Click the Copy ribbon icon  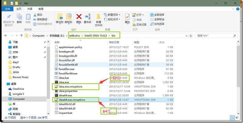[x=19, y=17]
